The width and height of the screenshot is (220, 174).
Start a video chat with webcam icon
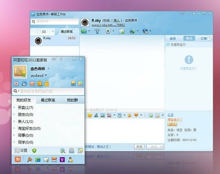pyautogui.click(x=108, y=31)
